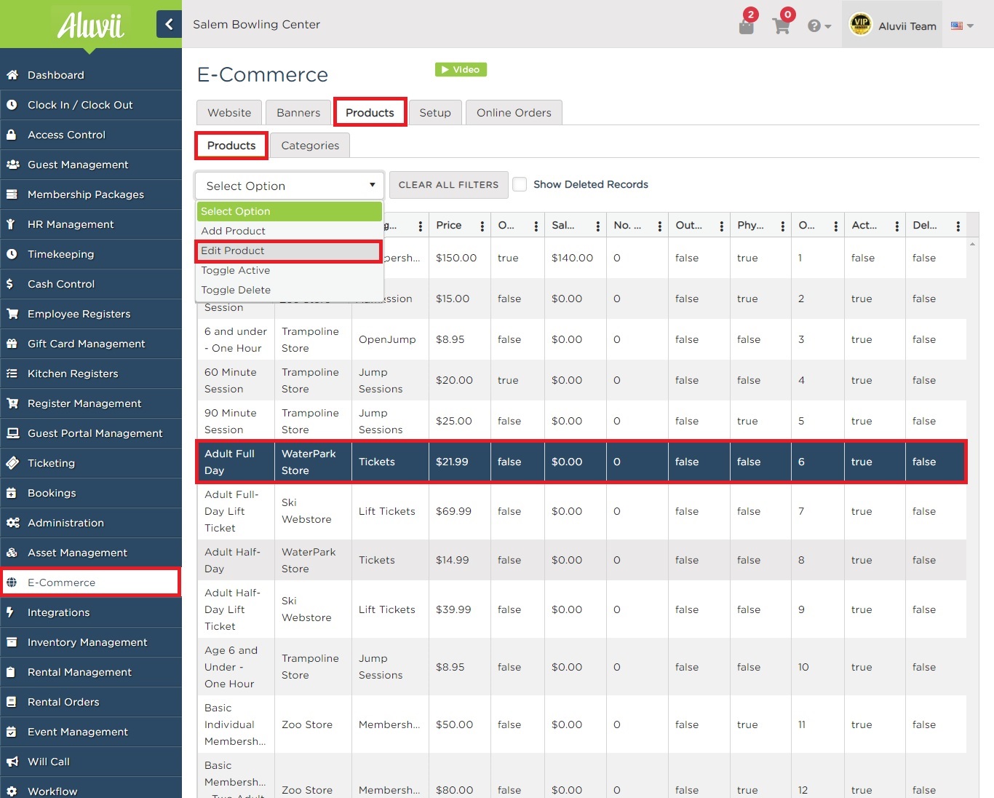Click the Administration gears icon
The width and height of the screenshot is (994, 798).
(12, 523)
